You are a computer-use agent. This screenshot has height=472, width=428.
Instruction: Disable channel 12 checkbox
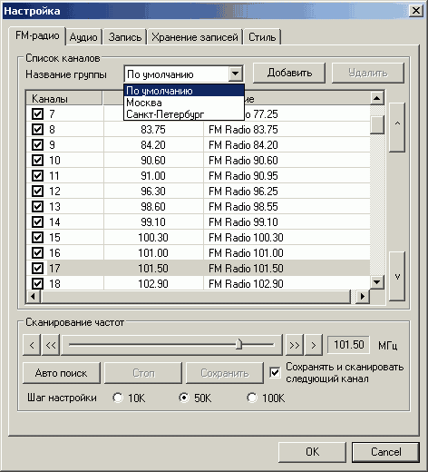pos(37,192)
